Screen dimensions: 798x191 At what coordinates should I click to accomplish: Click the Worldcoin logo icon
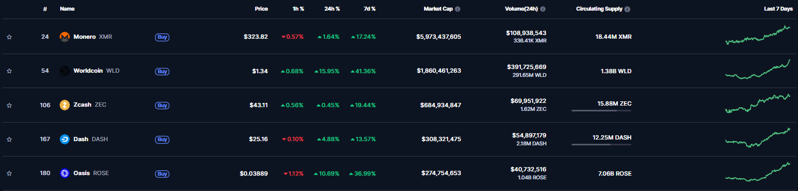point(64,71)
